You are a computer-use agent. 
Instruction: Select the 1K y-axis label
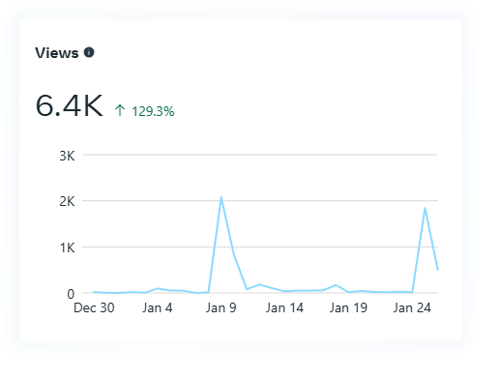tap(67, 248)
